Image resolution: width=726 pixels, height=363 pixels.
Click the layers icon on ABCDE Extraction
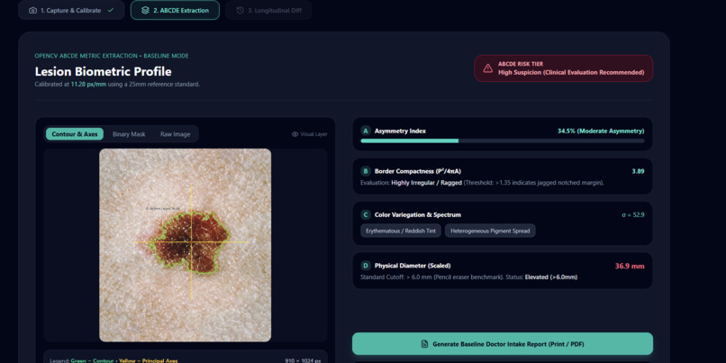[145, 10]
